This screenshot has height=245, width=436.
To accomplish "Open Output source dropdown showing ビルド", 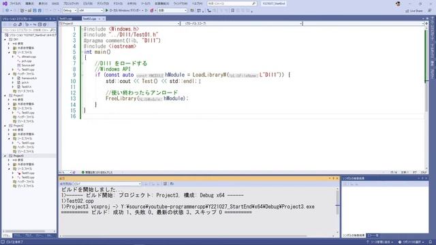I will tap(108, 184).
